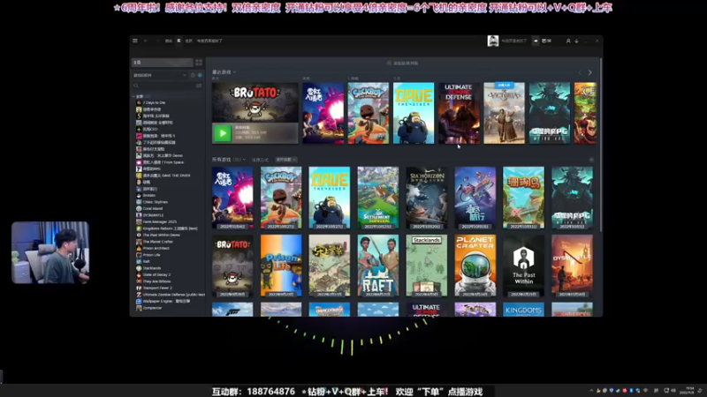This screenshot has height=397, width=707.
Task: Open the Brotato banner in recent games
Action: point(255,102)
